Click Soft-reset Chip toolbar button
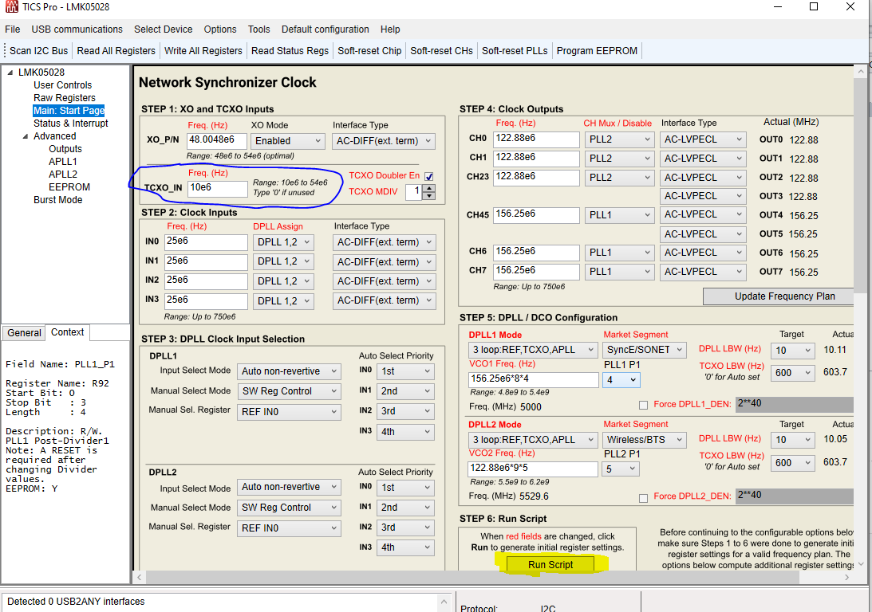 (x=369, y=50)
